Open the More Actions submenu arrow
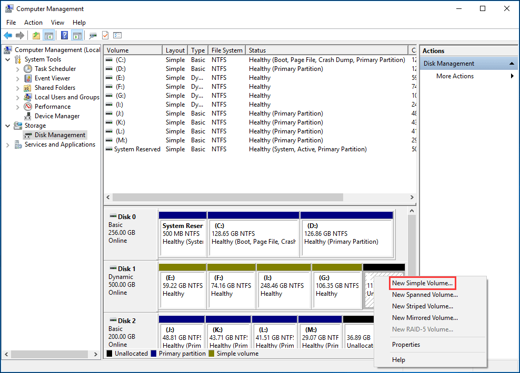The height and width of the screenshot is (373, 520). 513,76
